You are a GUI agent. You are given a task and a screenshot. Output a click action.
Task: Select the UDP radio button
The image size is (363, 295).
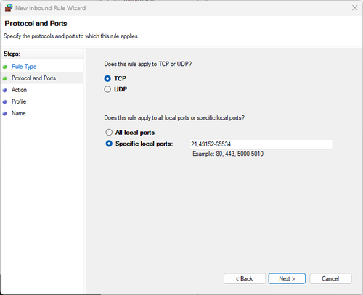pos(107,89)
